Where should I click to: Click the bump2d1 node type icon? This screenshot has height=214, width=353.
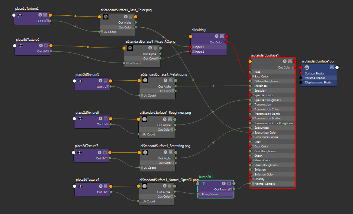coord(203,183)
